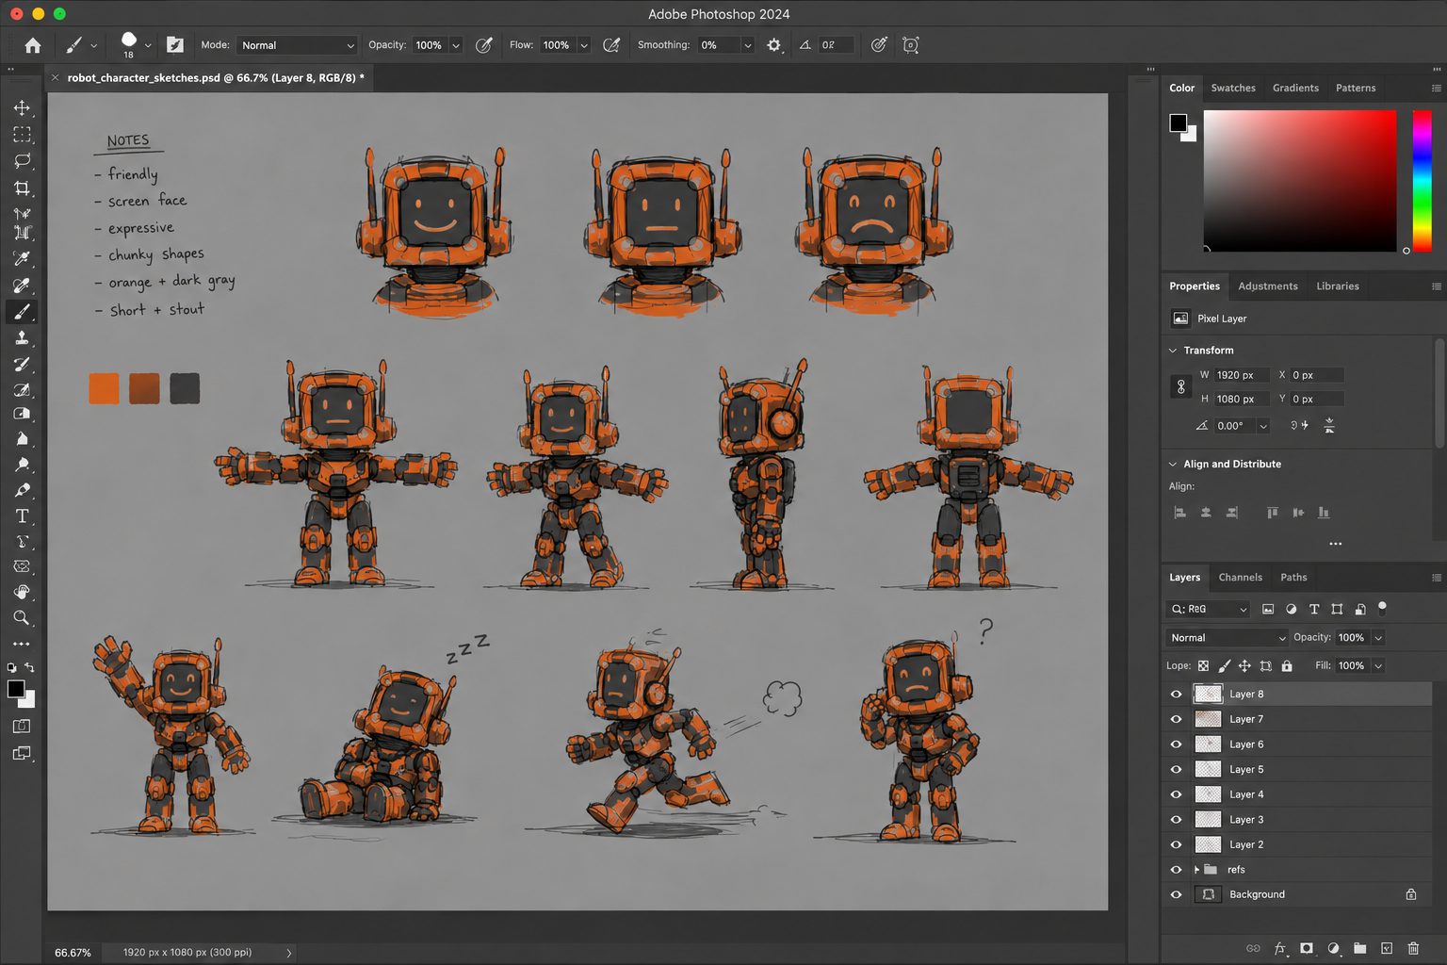
Task: Open the Smoothing dropdown arrow
Action: (x=747, y=45)
